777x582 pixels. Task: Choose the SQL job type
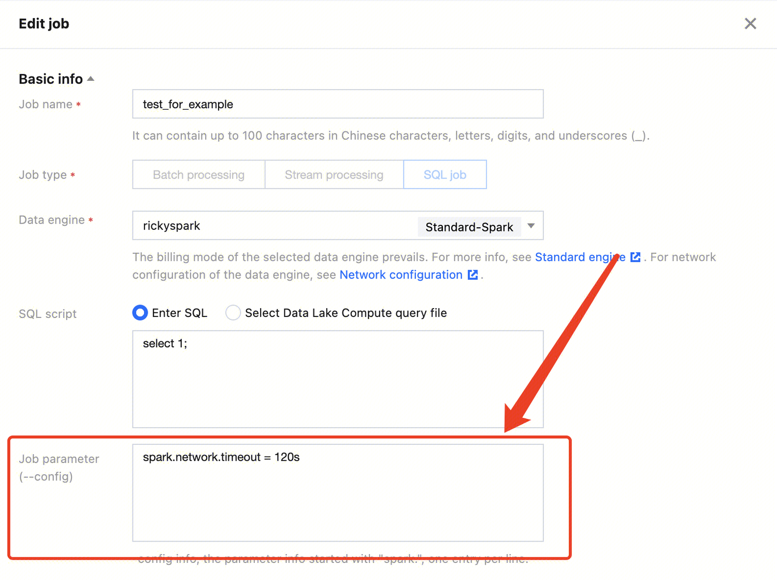444,174
